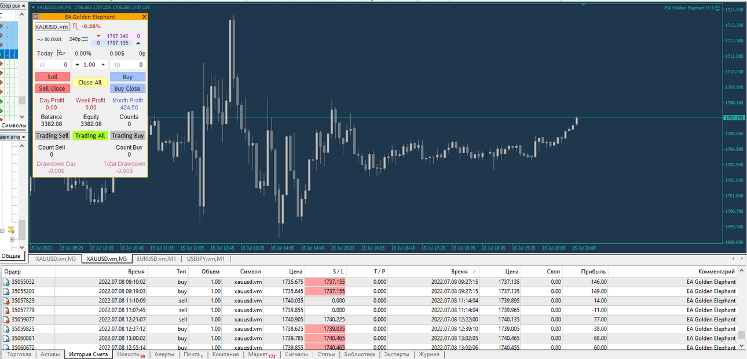Click the yellow script icon in Navigator tree
Screen dimensions: 747x359
point(11,230)
